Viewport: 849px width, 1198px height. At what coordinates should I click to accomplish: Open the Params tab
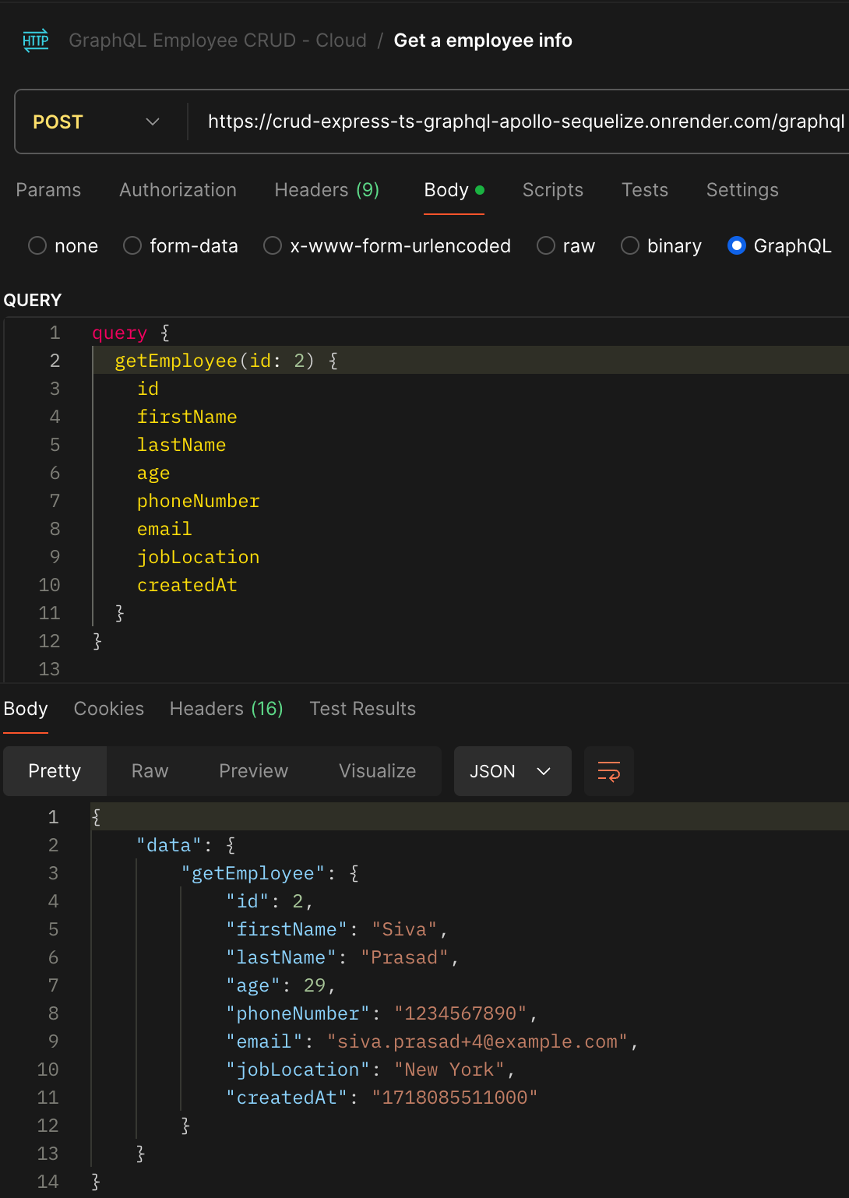48,190
